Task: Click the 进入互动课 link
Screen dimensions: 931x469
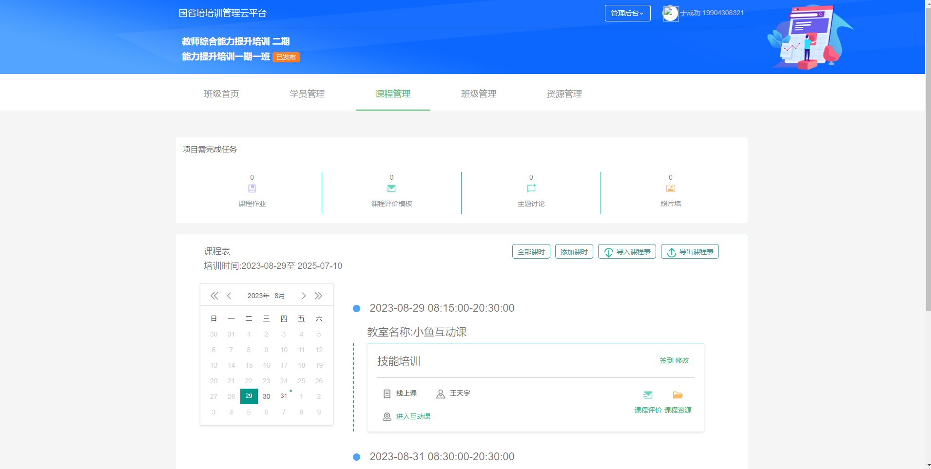Action: 413,417
